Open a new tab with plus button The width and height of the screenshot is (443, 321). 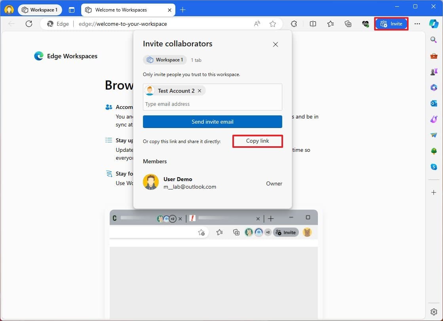(183, 10)
